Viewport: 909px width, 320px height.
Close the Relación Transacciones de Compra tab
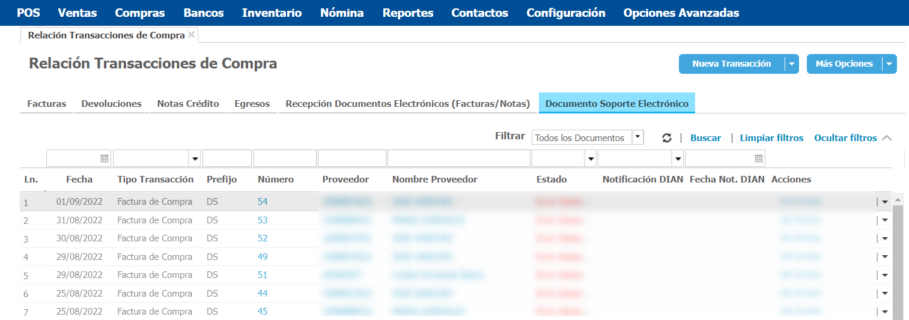point(192,35)
